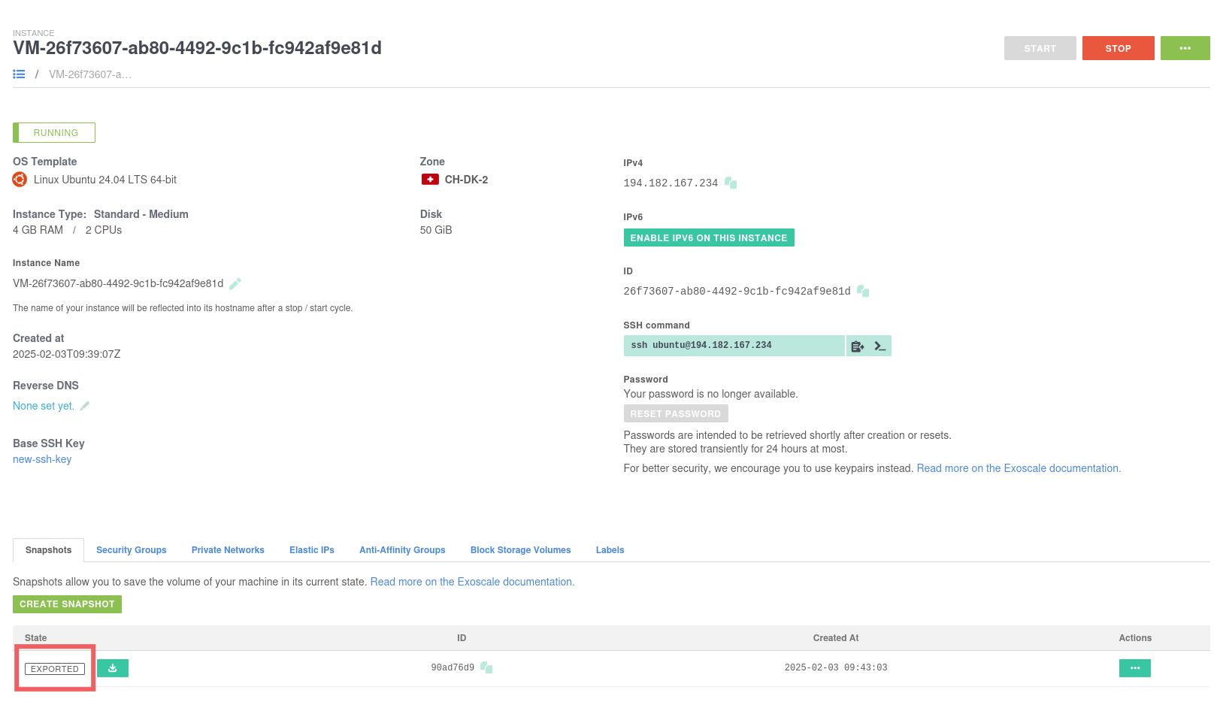
Task: Click the snapshots ID column header
Action: [x=462, y=638]
